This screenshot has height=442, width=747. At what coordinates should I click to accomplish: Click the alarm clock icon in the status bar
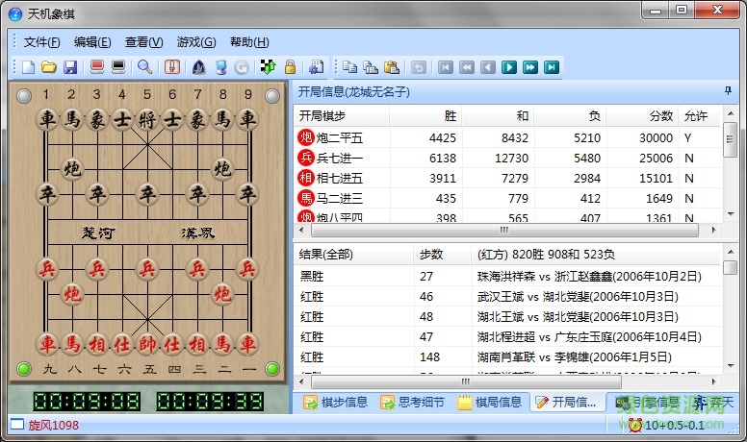coord(635,425)
